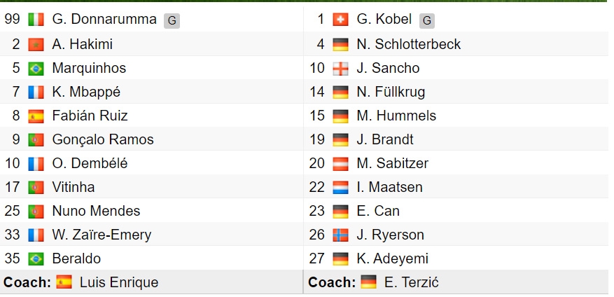
Task: Click the goalkeeper G badge next to Donnarumma
Action: (172, 21)
